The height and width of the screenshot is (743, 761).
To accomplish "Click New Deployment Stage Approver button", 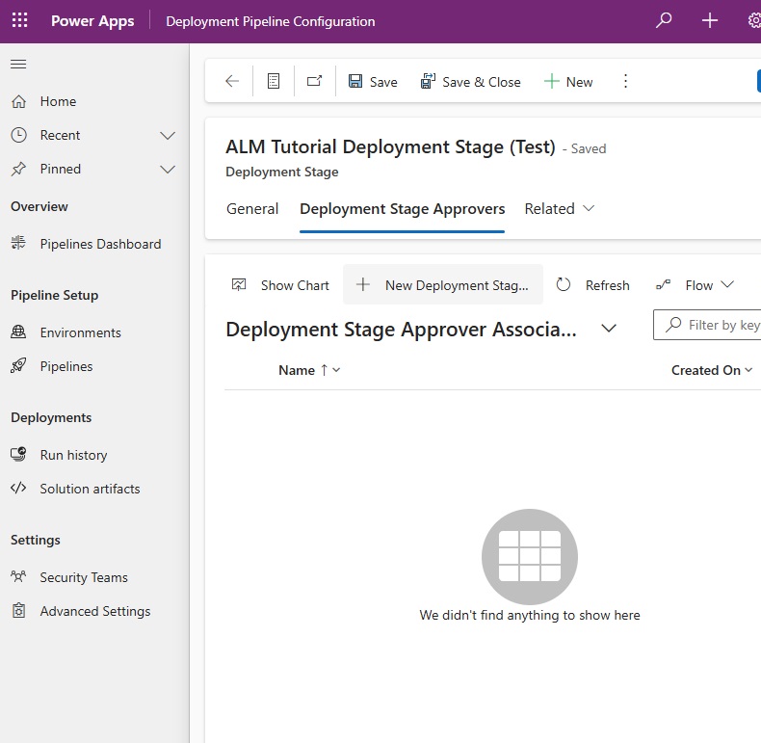I will point(442,285).
